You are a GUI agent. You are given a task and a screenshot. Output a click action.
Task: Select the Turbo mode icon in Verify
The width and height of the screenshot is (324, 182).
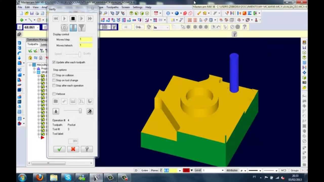65,28
